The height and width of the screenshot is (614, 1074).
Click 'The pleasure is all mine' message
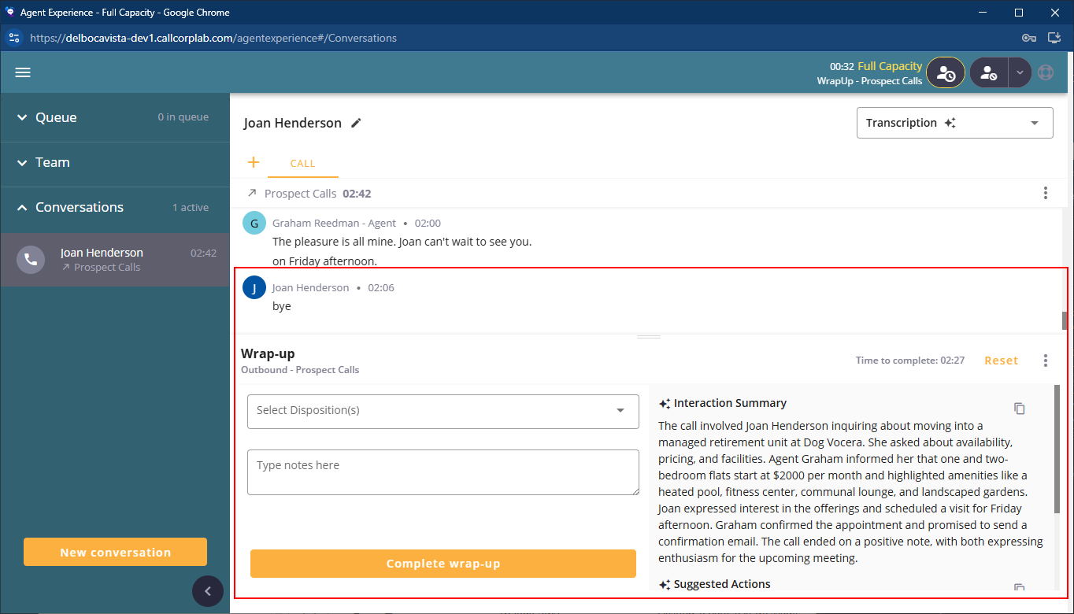tap(402, 242)
